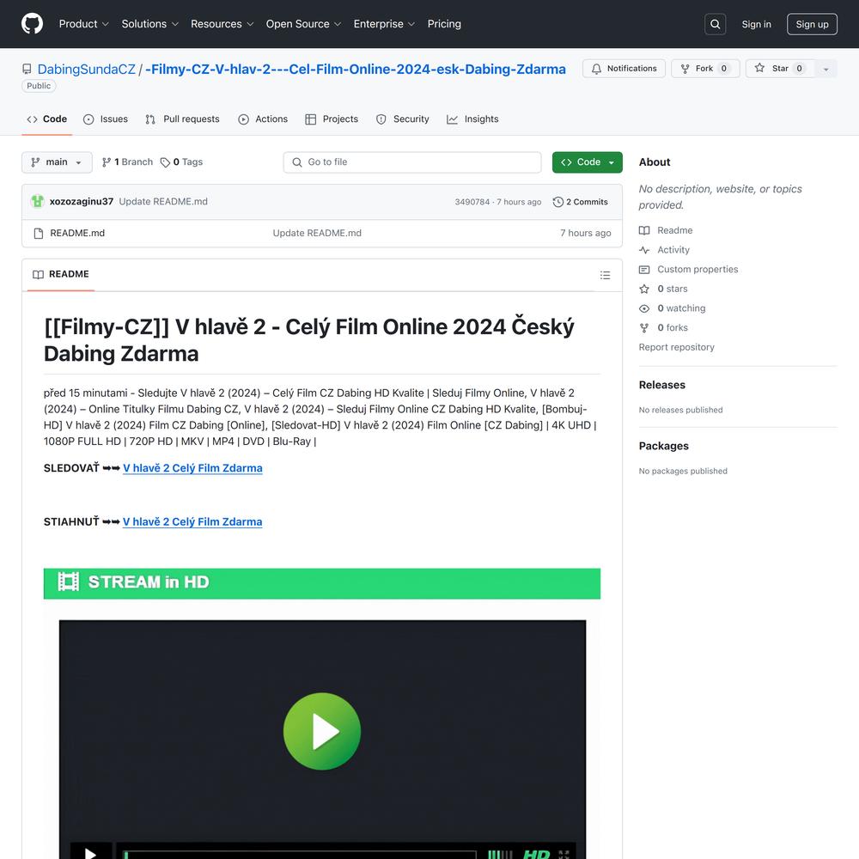
Task: Expand the star lists dropdown arrow
Action: coord(826,69)
